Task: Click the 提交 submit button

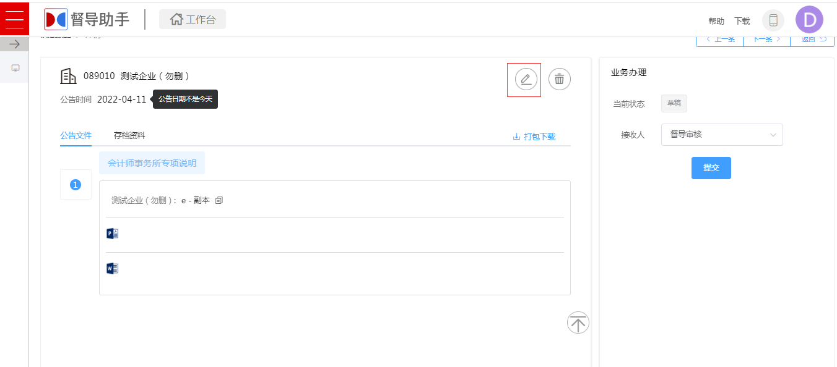Action: click(711, 168)
